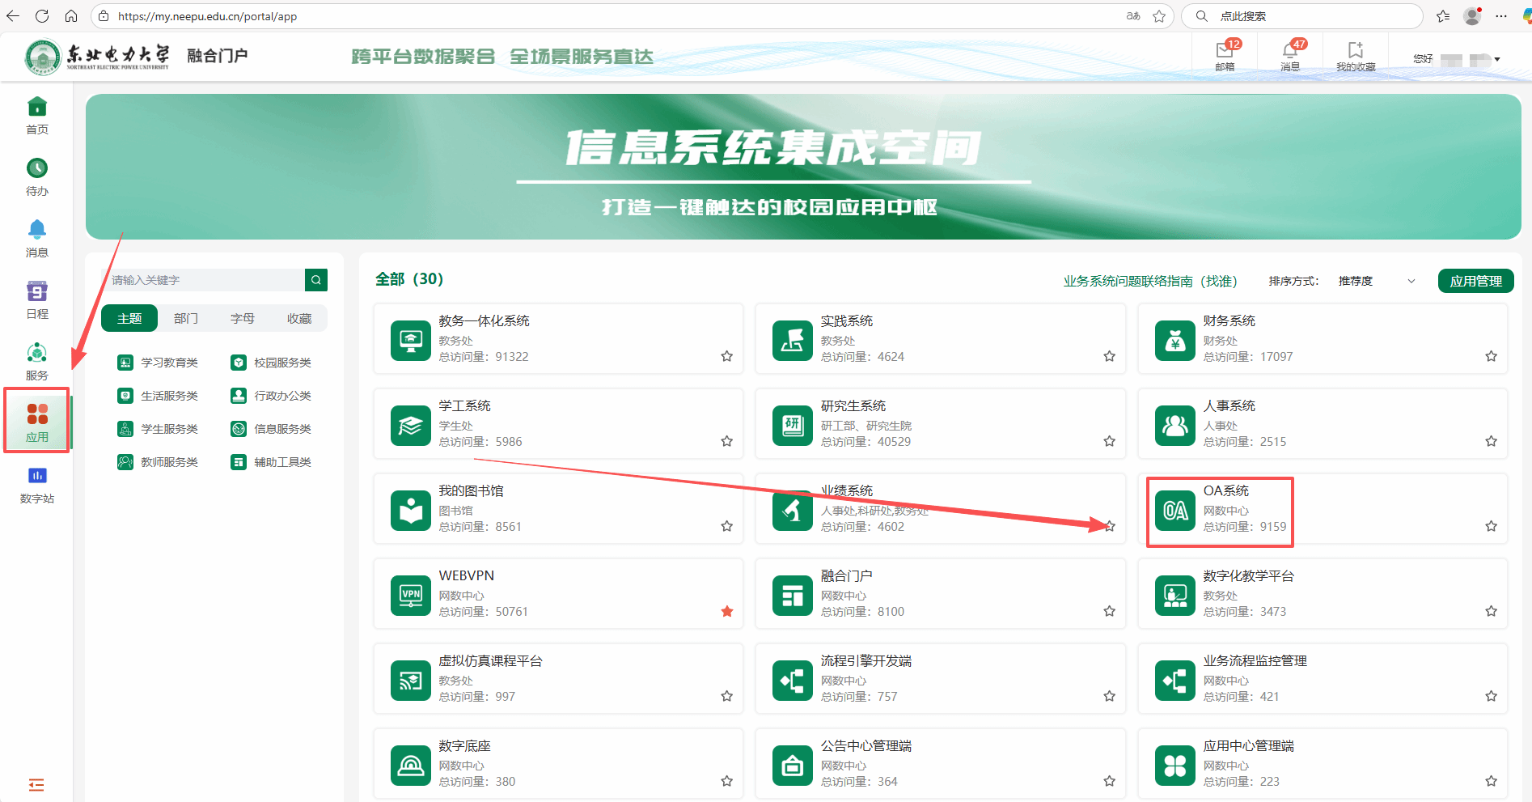Open the user account dropdown arrow
The height and width of the screenshot is (802, 1532).
(1497, 59)
